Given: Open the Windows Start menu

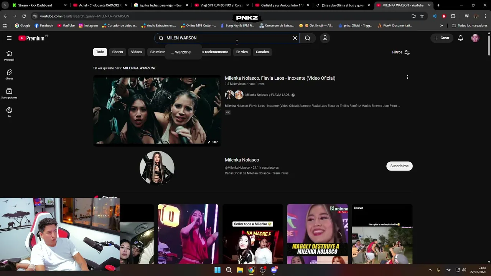Looking at the screenshot, I should pyautogui.click(x=217, y=270).
